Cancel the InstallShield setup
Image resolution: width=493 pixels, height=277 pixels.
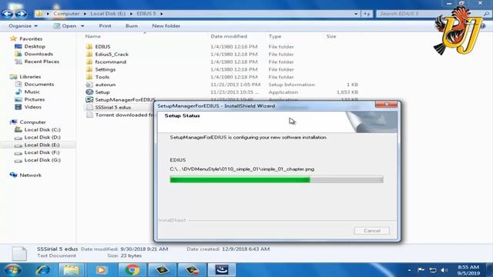tap(372, 231)
